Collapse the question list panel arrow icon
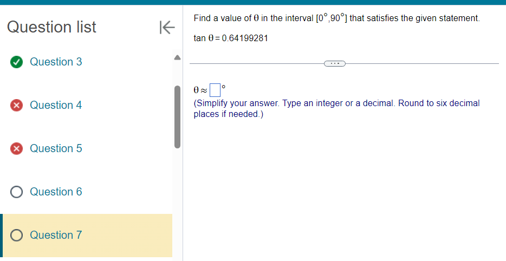Image resolution: width=506 pixels, height=261 pixels. pyautogui.click(x=167, y=27)
